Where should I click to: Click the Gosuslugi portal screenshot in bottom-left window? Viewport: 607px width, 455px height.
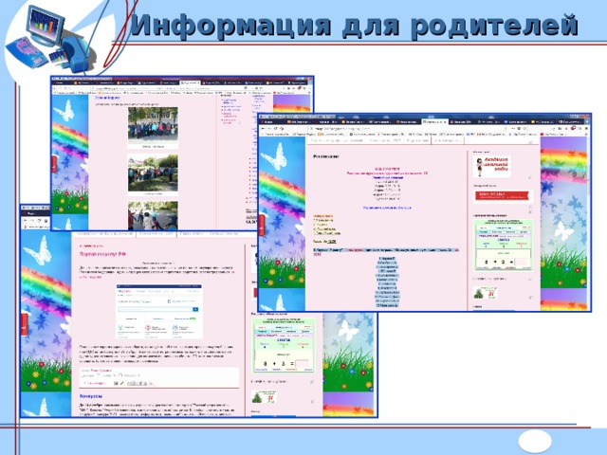(x=159, y=313)
